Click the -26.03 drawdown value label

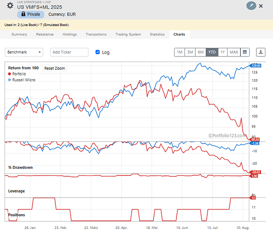[255, 172]
